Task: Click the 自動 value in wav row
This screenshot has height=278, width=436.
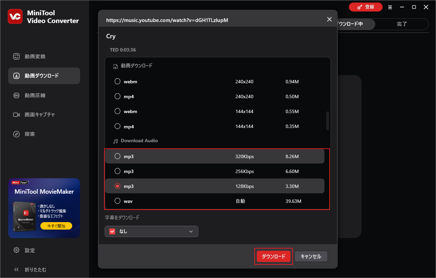Action: (240, 201)
